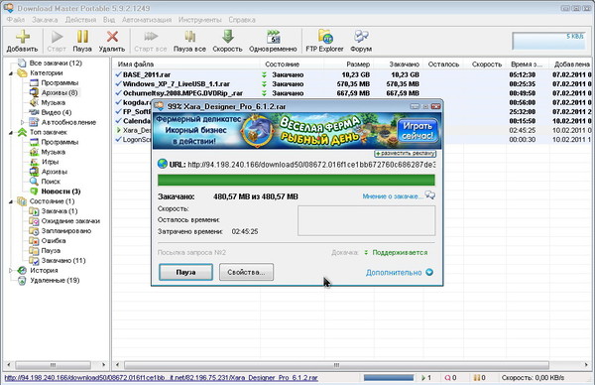Launch FTP Explorer from toolbar
The width and height of the screenshot is (595, 385).
pyautogui.click(x=325, y=37)
